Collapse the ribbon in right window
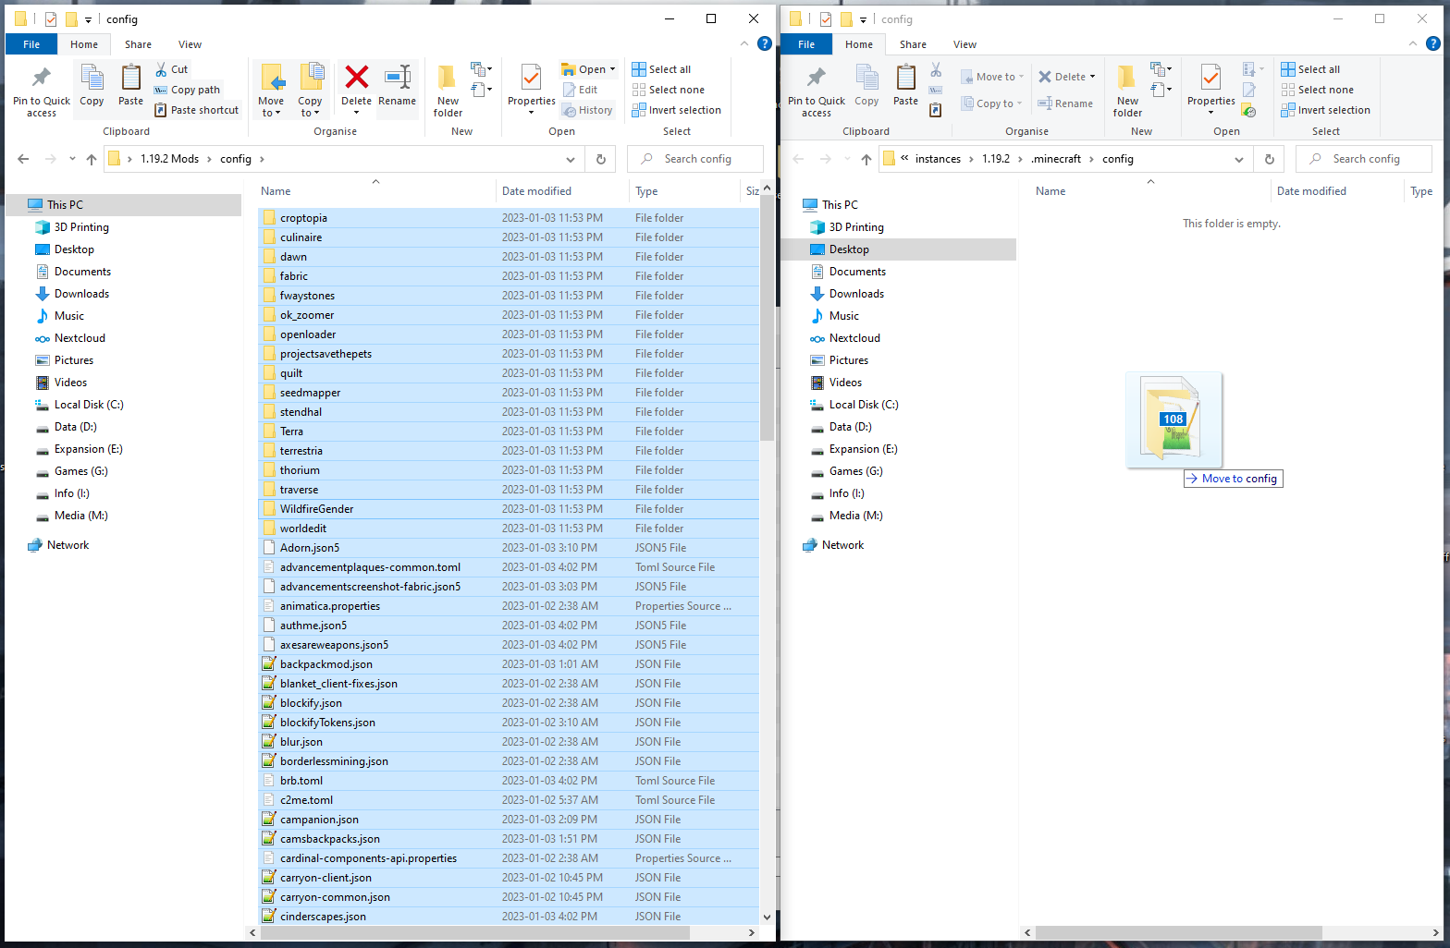 coord(1412,43)
